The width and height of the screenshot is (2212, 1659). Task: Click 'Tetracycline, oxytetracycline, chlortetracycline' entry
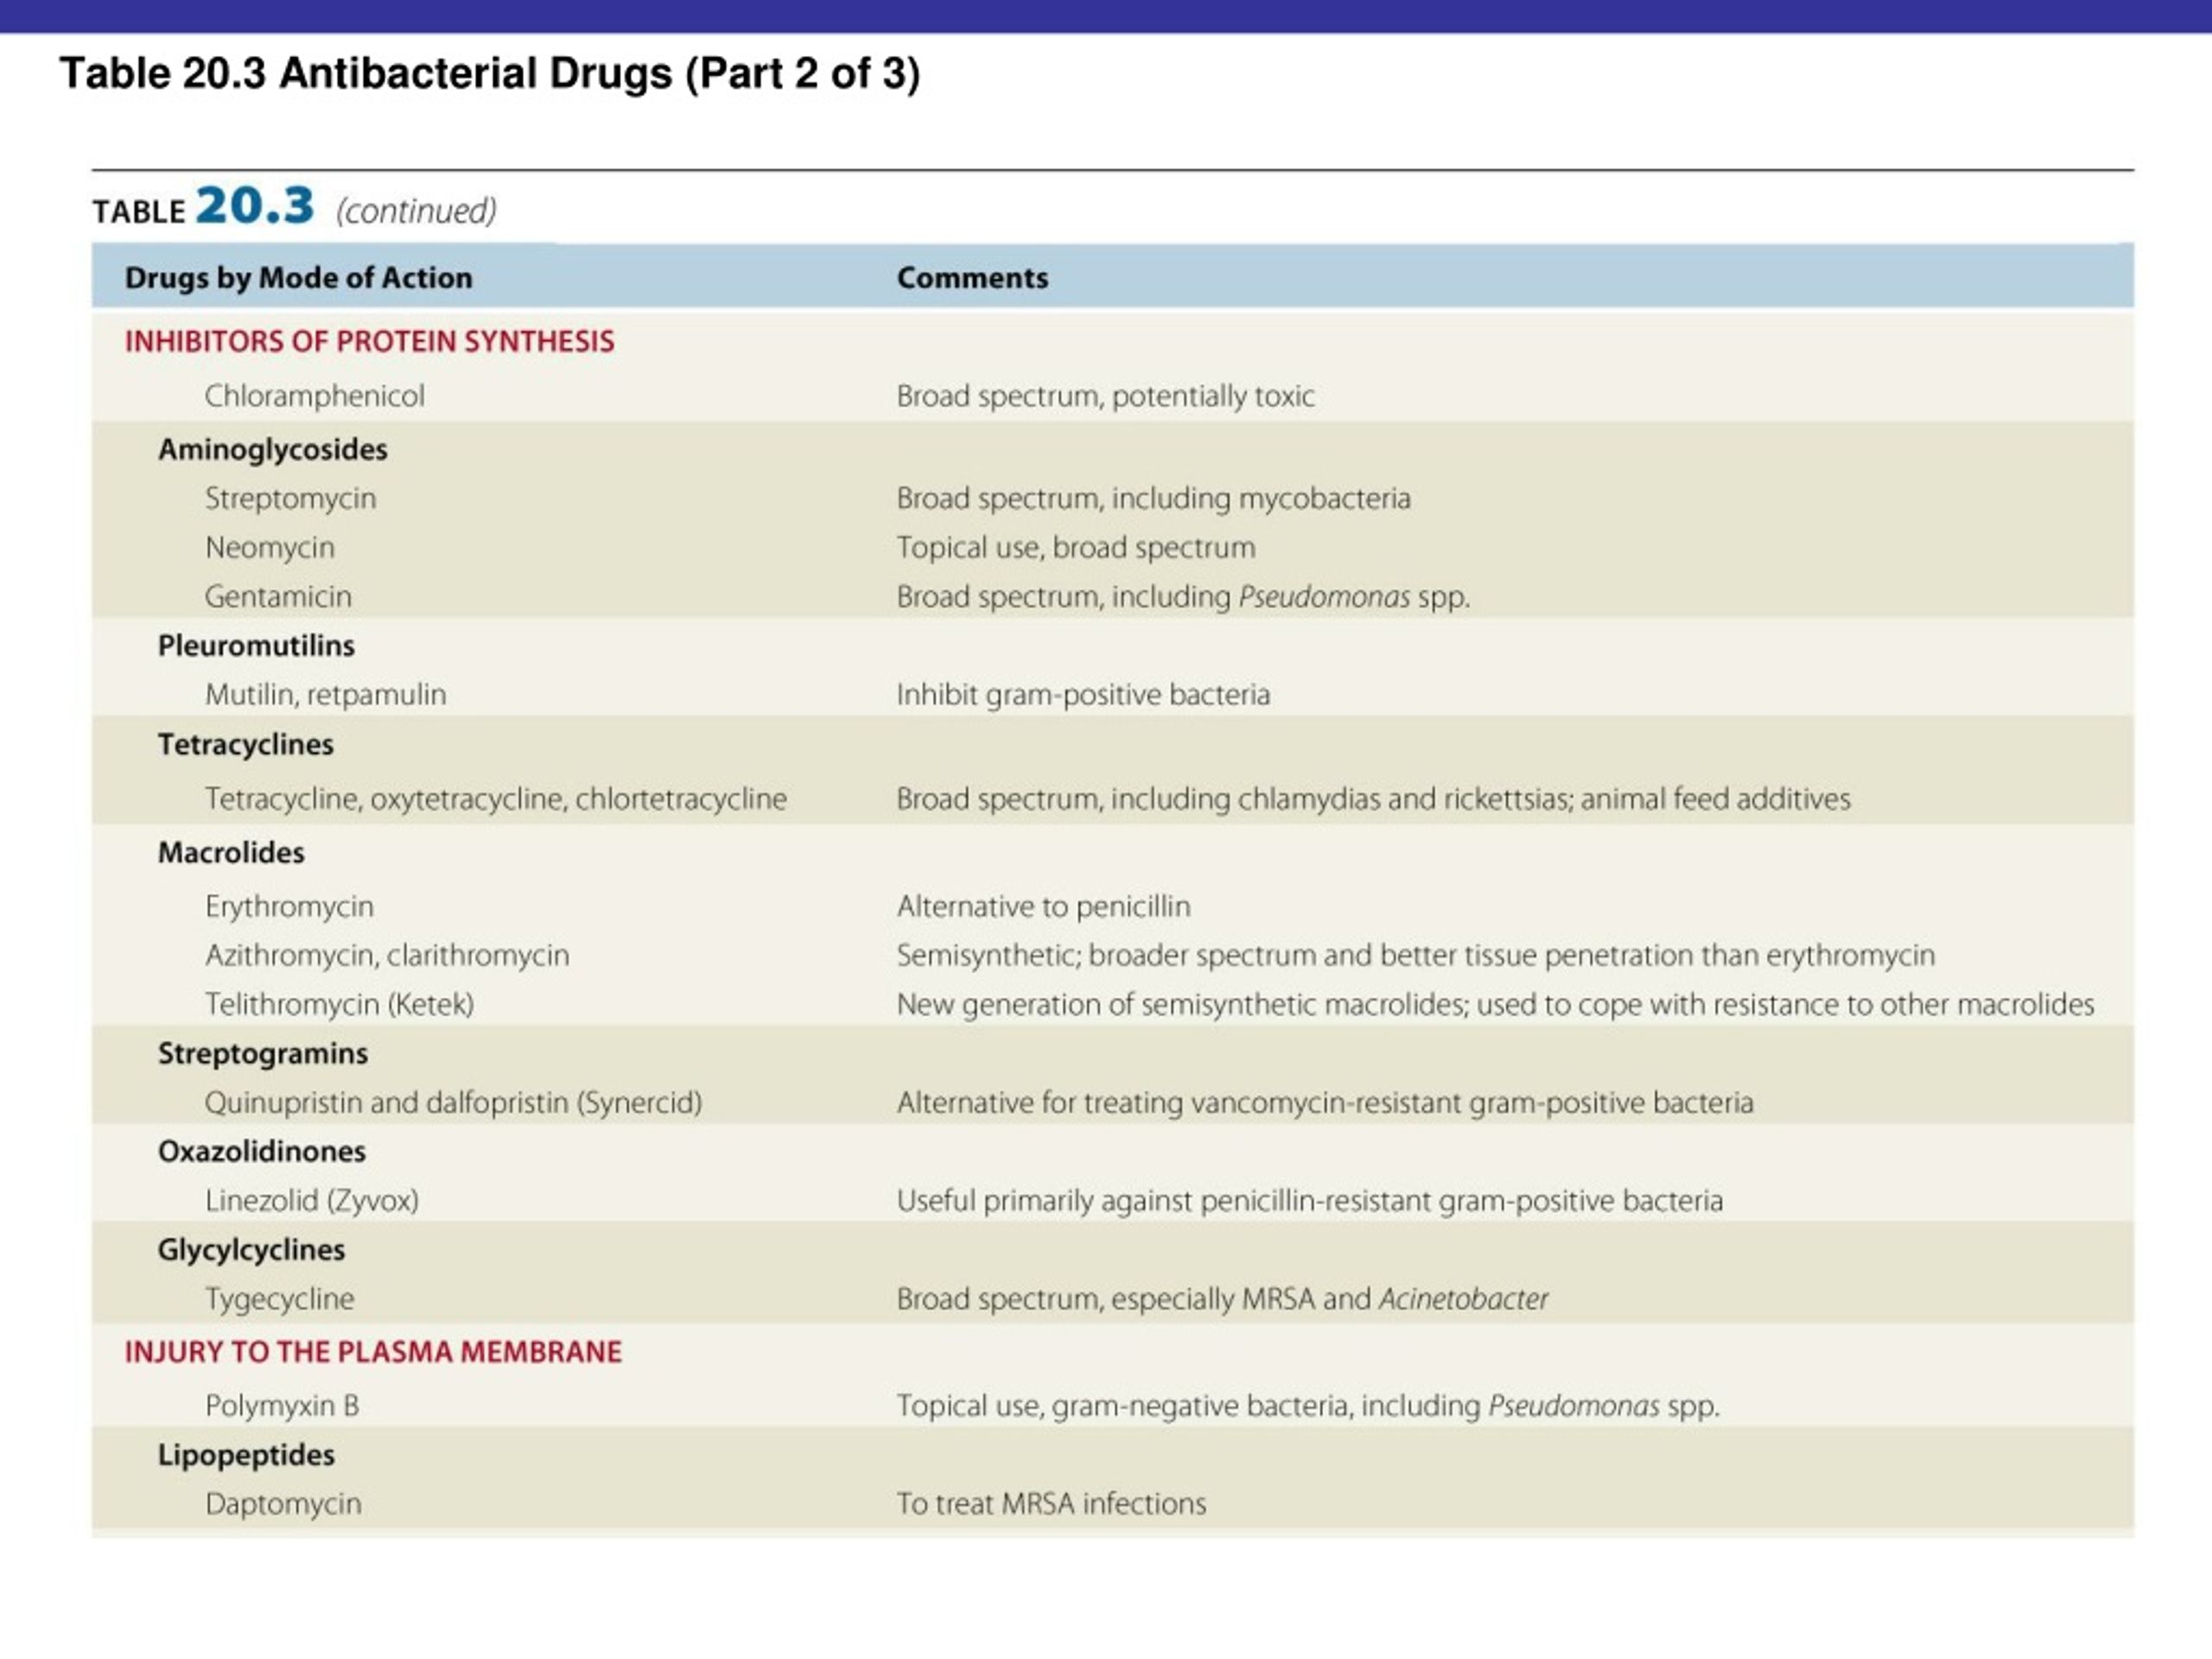(x=496, y=799)
